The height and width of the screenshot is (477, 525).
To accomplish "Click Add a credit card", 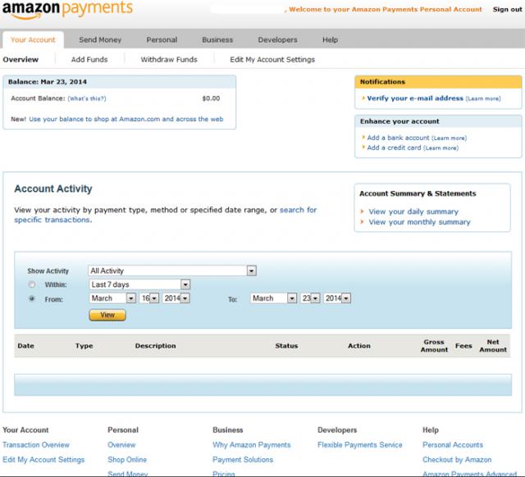I will click(394, 148).
